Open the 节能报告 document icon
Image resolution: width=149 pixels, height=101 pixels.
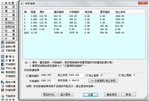click(3, 96)
